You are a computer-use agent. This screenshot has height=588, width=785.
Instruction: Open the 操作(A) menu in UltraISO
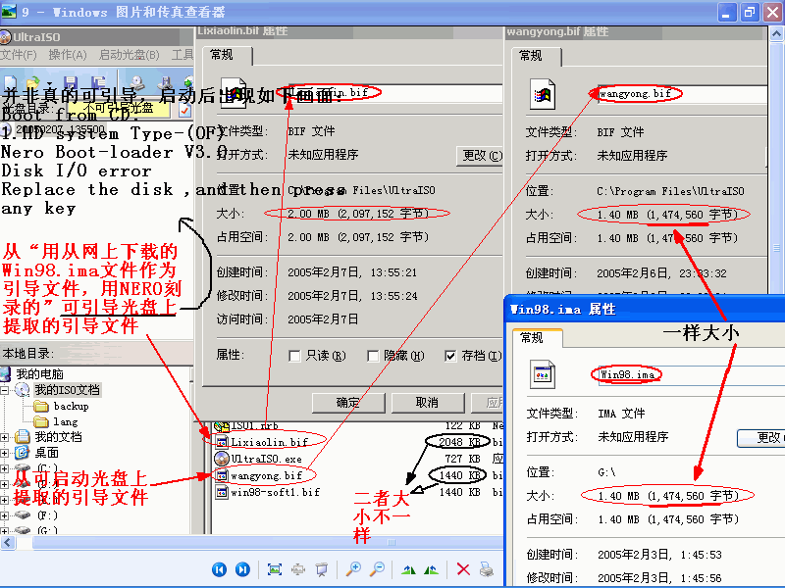click(68, 55)
